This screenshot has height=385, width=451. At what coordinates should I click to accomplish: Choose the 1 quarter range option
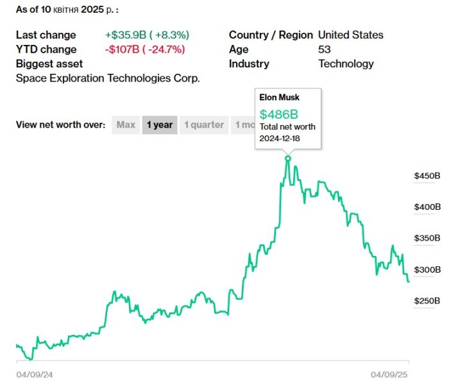coord(204,125)
